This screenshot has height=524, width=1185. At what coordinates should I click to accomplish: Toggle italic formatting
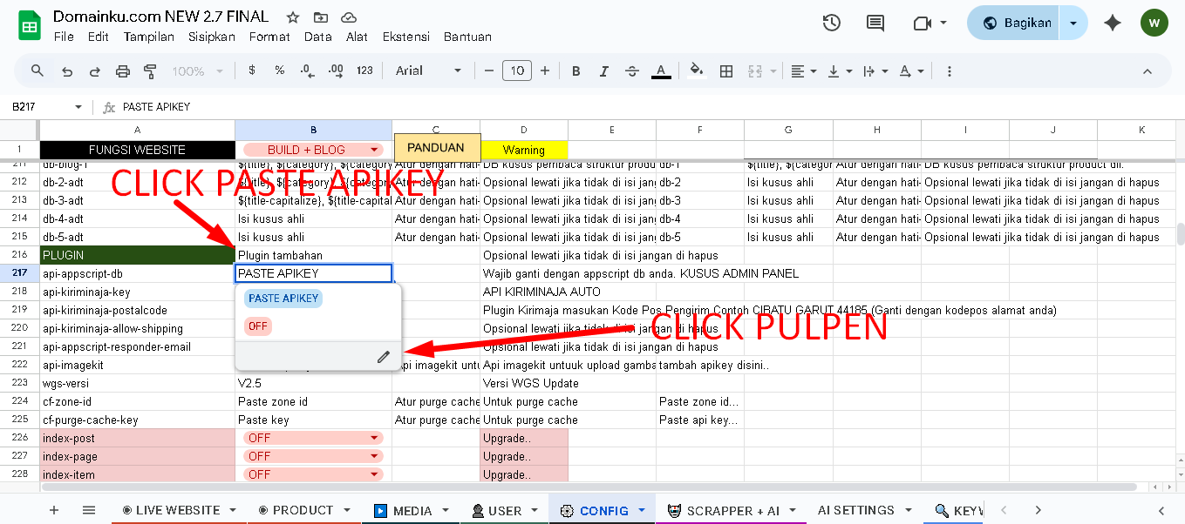pos(604,71)
